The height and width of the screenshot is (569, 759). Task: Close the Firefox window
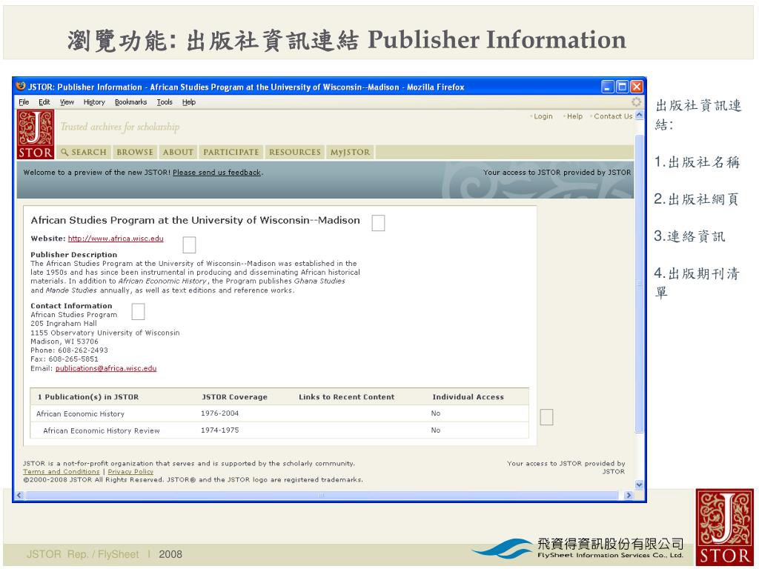point(637,87)
